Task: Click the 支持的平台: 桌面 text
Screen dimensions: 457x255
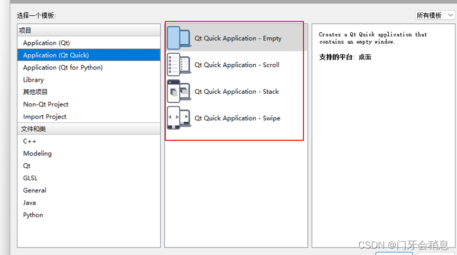Action: tap(345, 57)
